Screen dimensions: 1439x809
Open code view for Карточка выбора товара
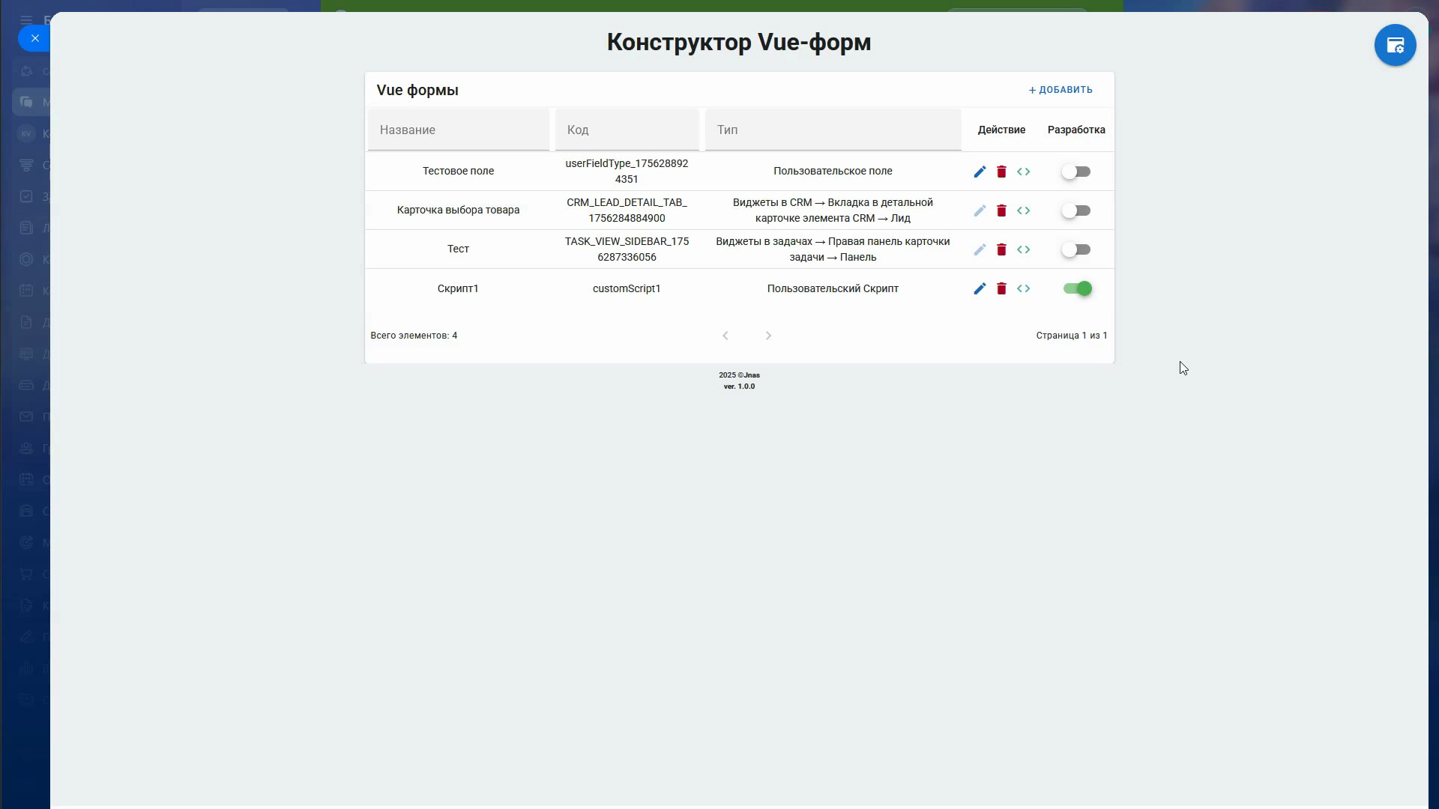(1023, 210)
